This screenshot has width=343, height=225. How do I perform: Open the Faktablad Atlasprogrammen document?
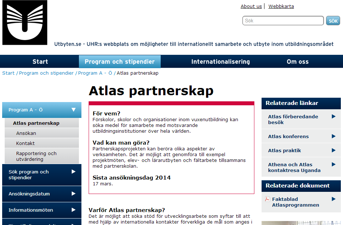click(x=295, y=202)
